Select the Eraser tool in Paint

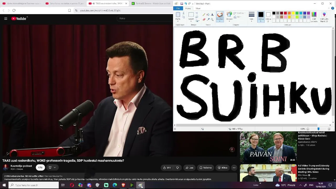tap(204, 19)
